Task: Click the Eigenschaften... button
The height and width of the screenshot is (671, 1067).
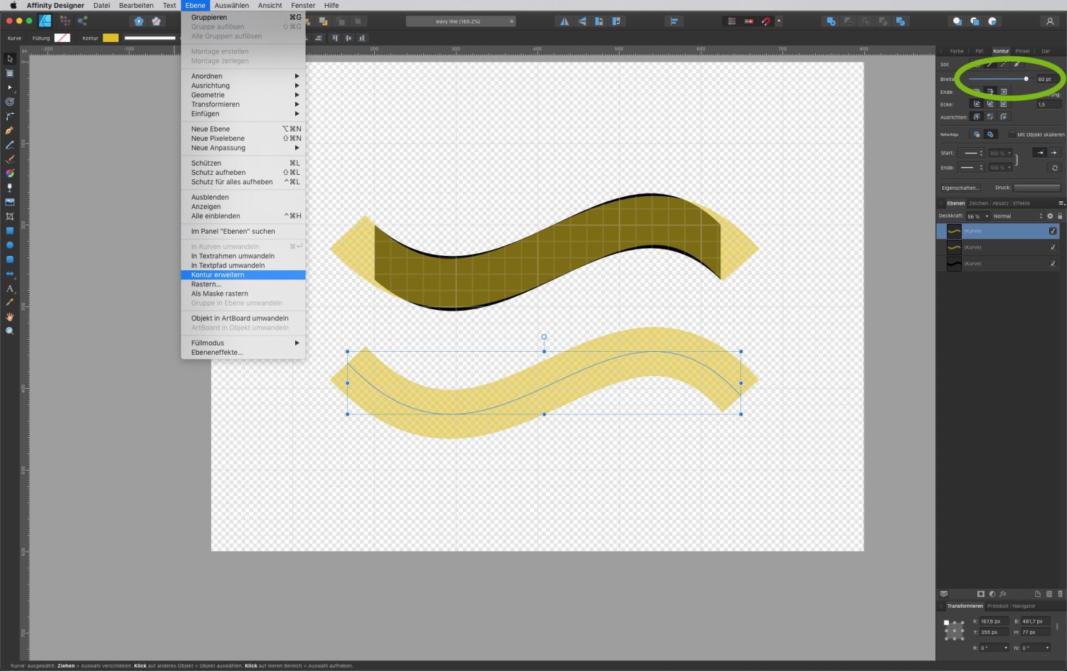Action: pos(961,188)
